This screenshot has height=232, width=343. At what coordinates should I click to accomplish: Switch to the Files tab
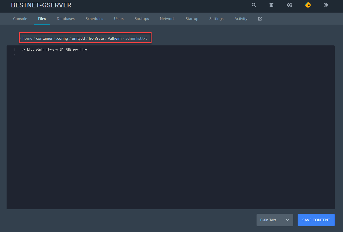point(42,19)
